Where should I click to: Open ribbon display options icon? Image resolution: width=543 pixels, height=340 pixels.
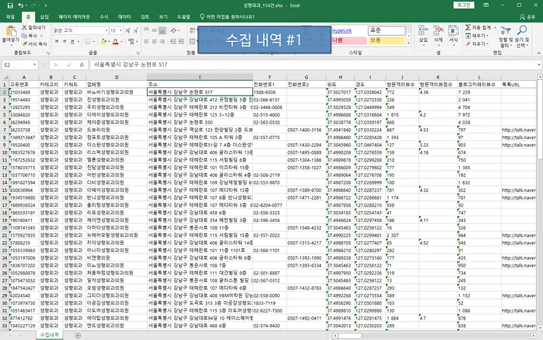click(486, 5)
